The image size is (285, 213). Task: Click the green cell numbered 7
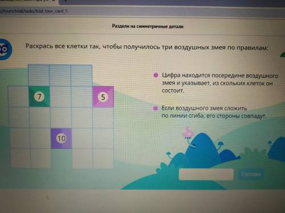click(x=39, y=97)
